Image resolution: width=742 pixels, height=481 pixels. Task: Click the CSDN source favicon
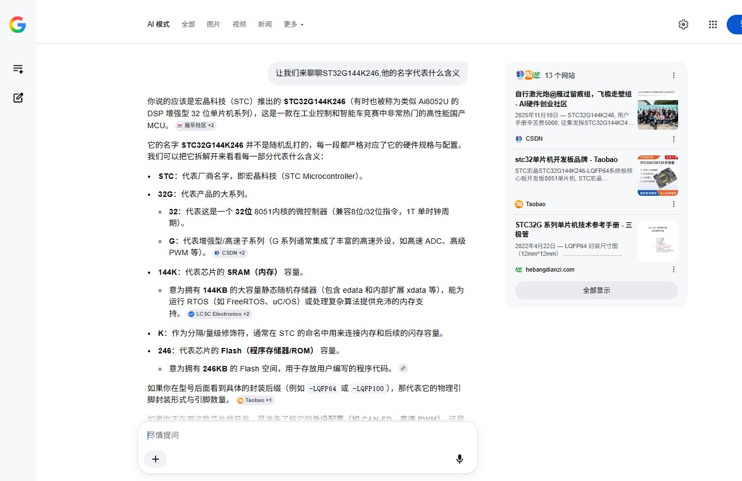click(519, 139)
